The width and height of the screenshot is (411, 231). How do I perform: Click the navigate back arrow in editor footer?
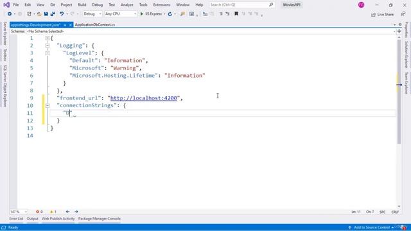[67, 212]
